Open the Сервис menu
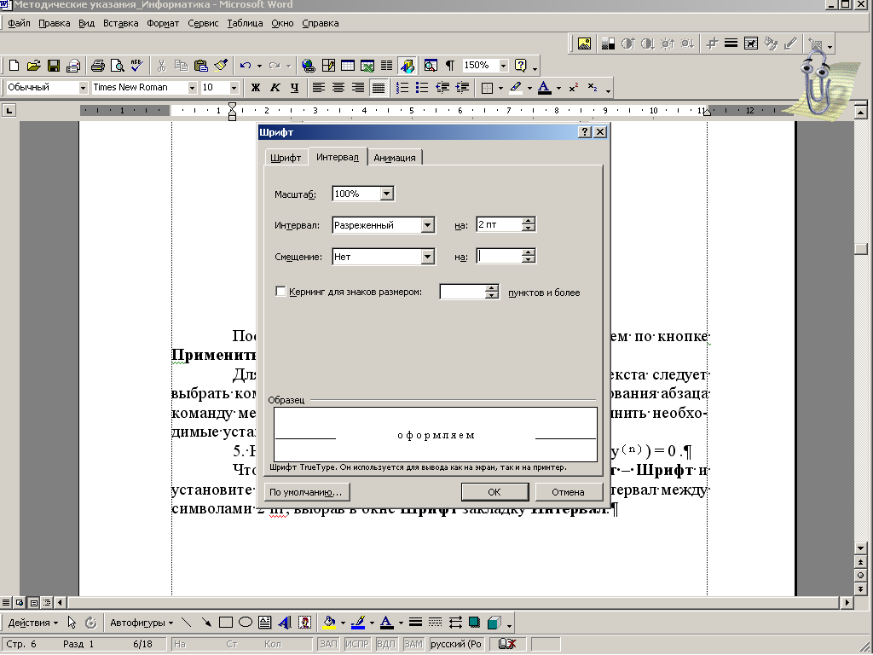This screenshot has height=655, width=873. [x=203, y=23]
